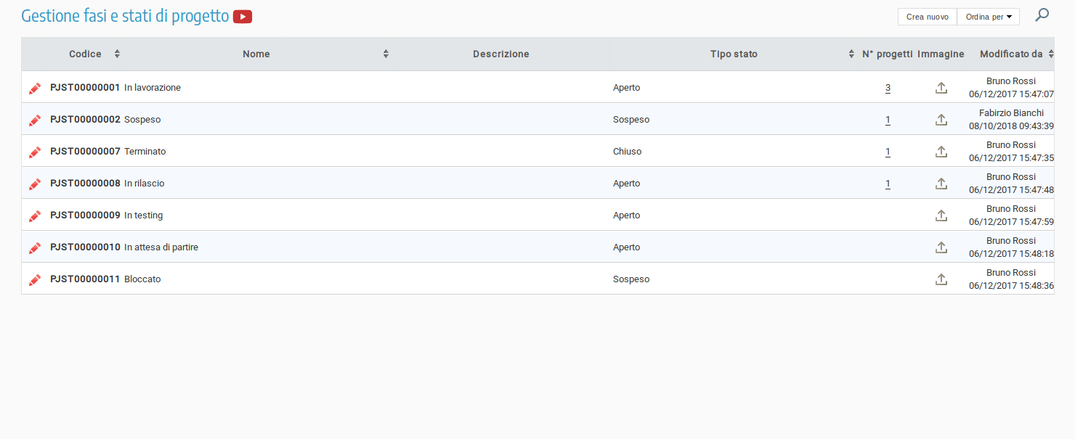Image resolution: width=1075 pixels, height=439 pixels.
Task: Edit the PJST00000001 row via pencil icon
Action: pyautogui.click(x=35, y=88)
